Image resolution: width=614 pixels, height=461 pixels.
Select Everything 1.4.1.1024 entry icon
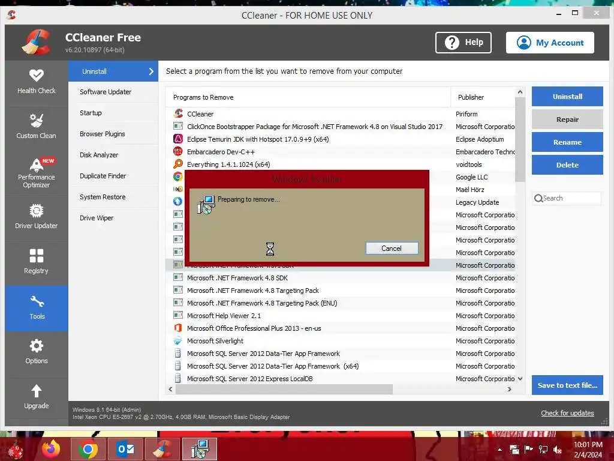coord(178,164)
